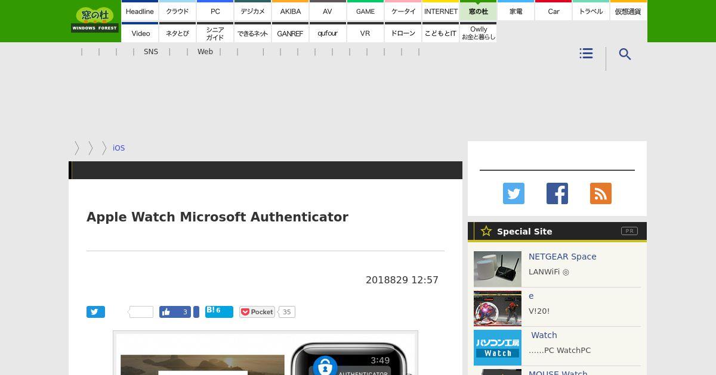Select the Web category link
Screen dimensions: 716x375
tap(205, 52)
